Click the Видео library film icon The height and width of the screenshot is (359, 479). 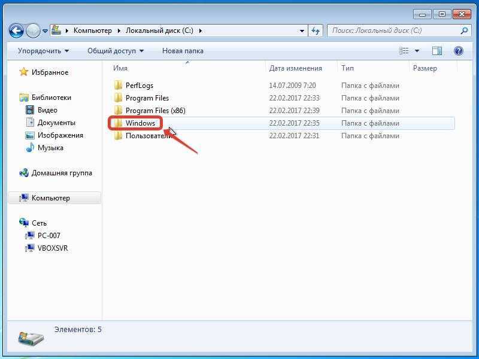(30, 110)
